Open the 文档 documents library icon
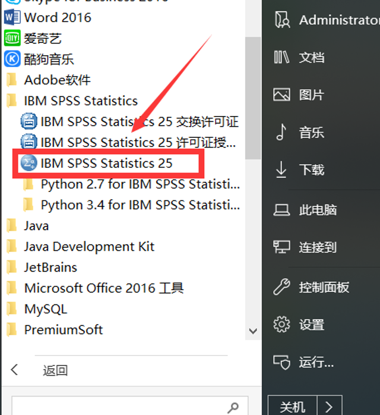Screen dimensions: 380x415 (x=281, y=57)
